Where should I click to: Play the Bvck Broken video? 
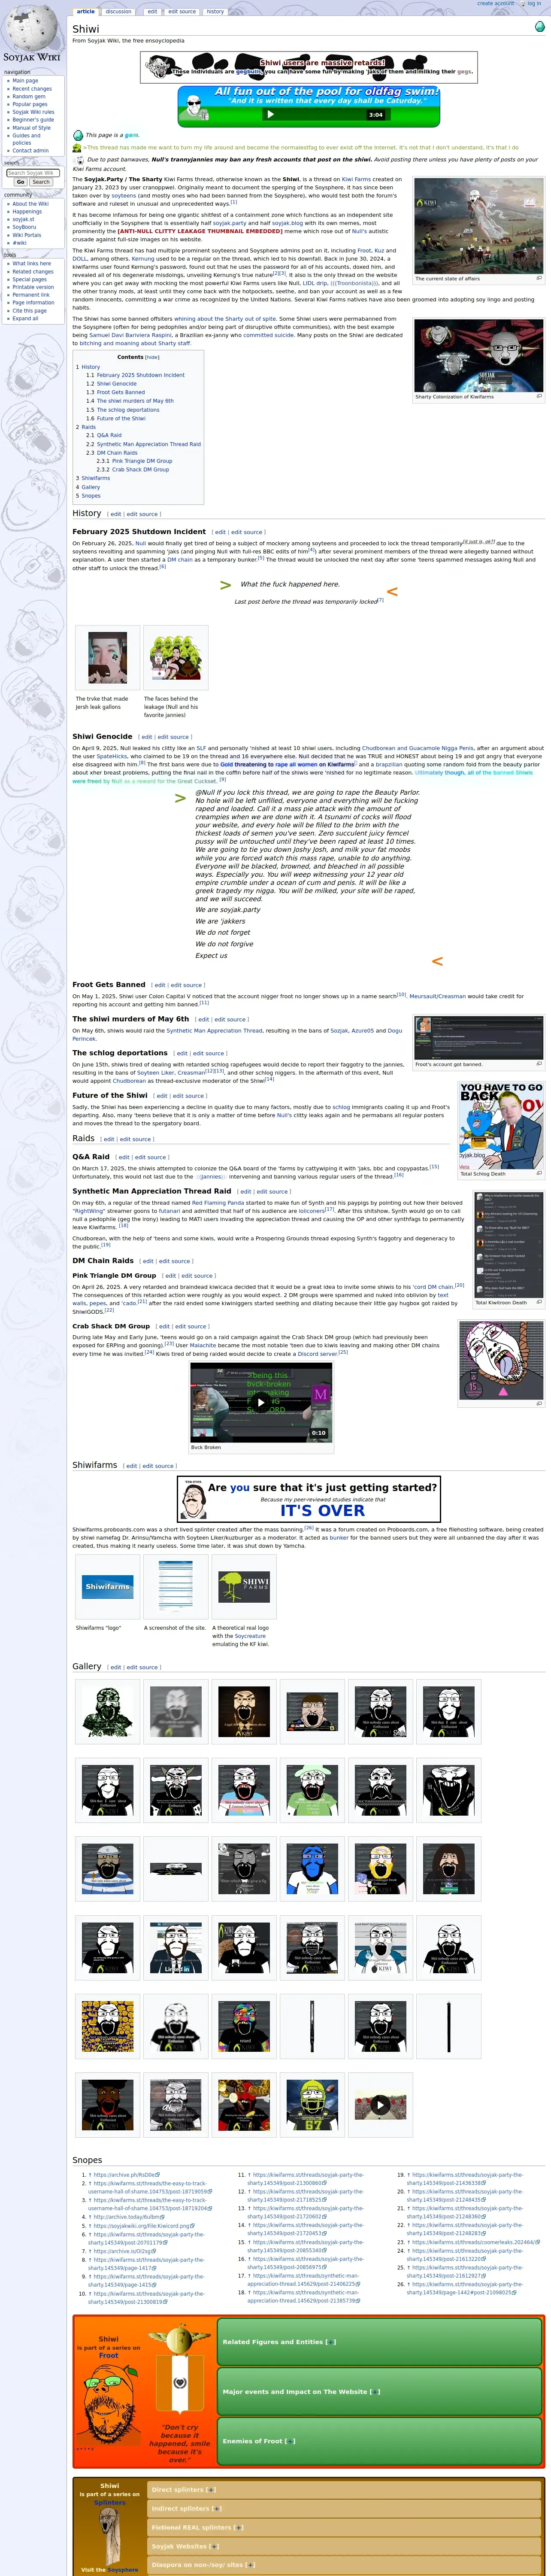coord(261,1402)
